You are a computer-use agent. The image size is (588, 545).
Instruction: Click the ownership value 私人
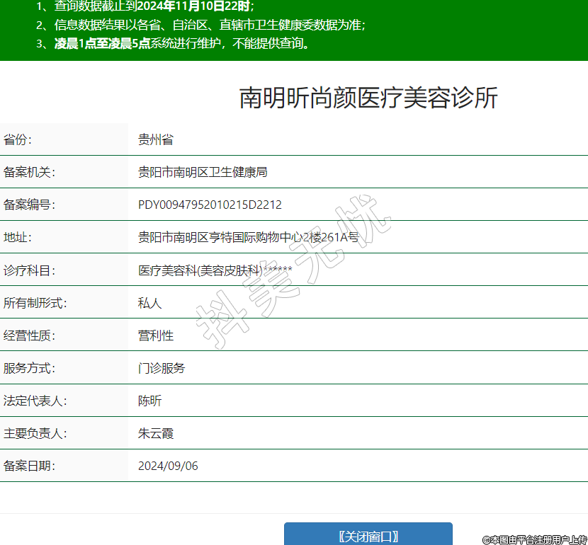pyautogui.click(x=149, y=303)
